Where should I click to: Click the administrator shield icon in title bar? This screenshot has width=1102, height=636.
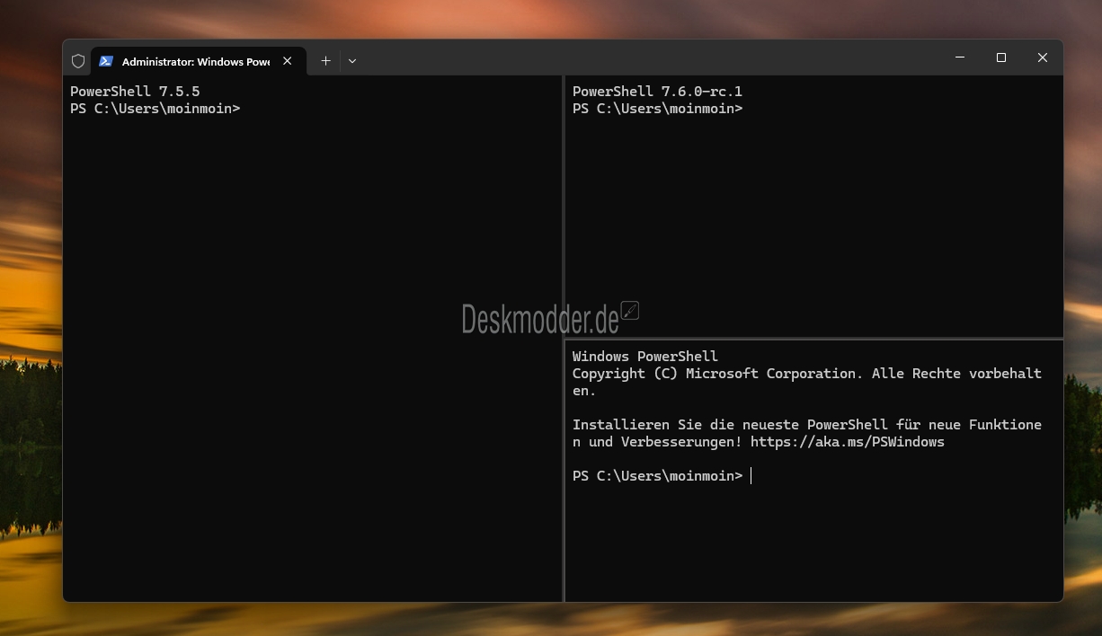(78, 61)
